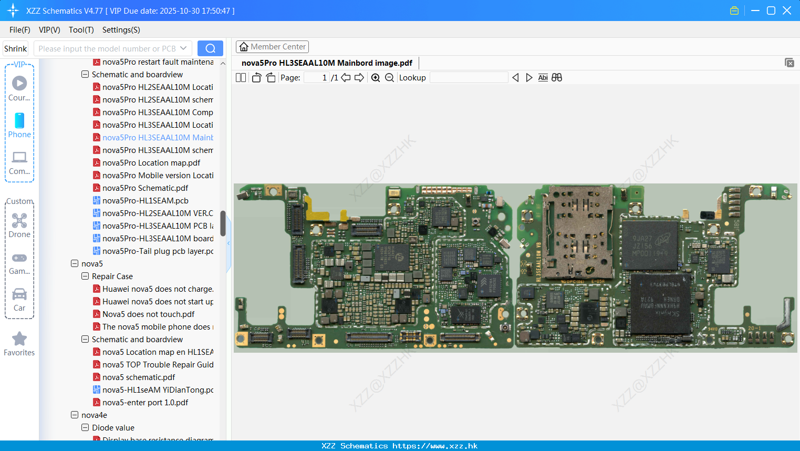Open nova5Pro HL3SEAAL10M Comp pdf

153,112
